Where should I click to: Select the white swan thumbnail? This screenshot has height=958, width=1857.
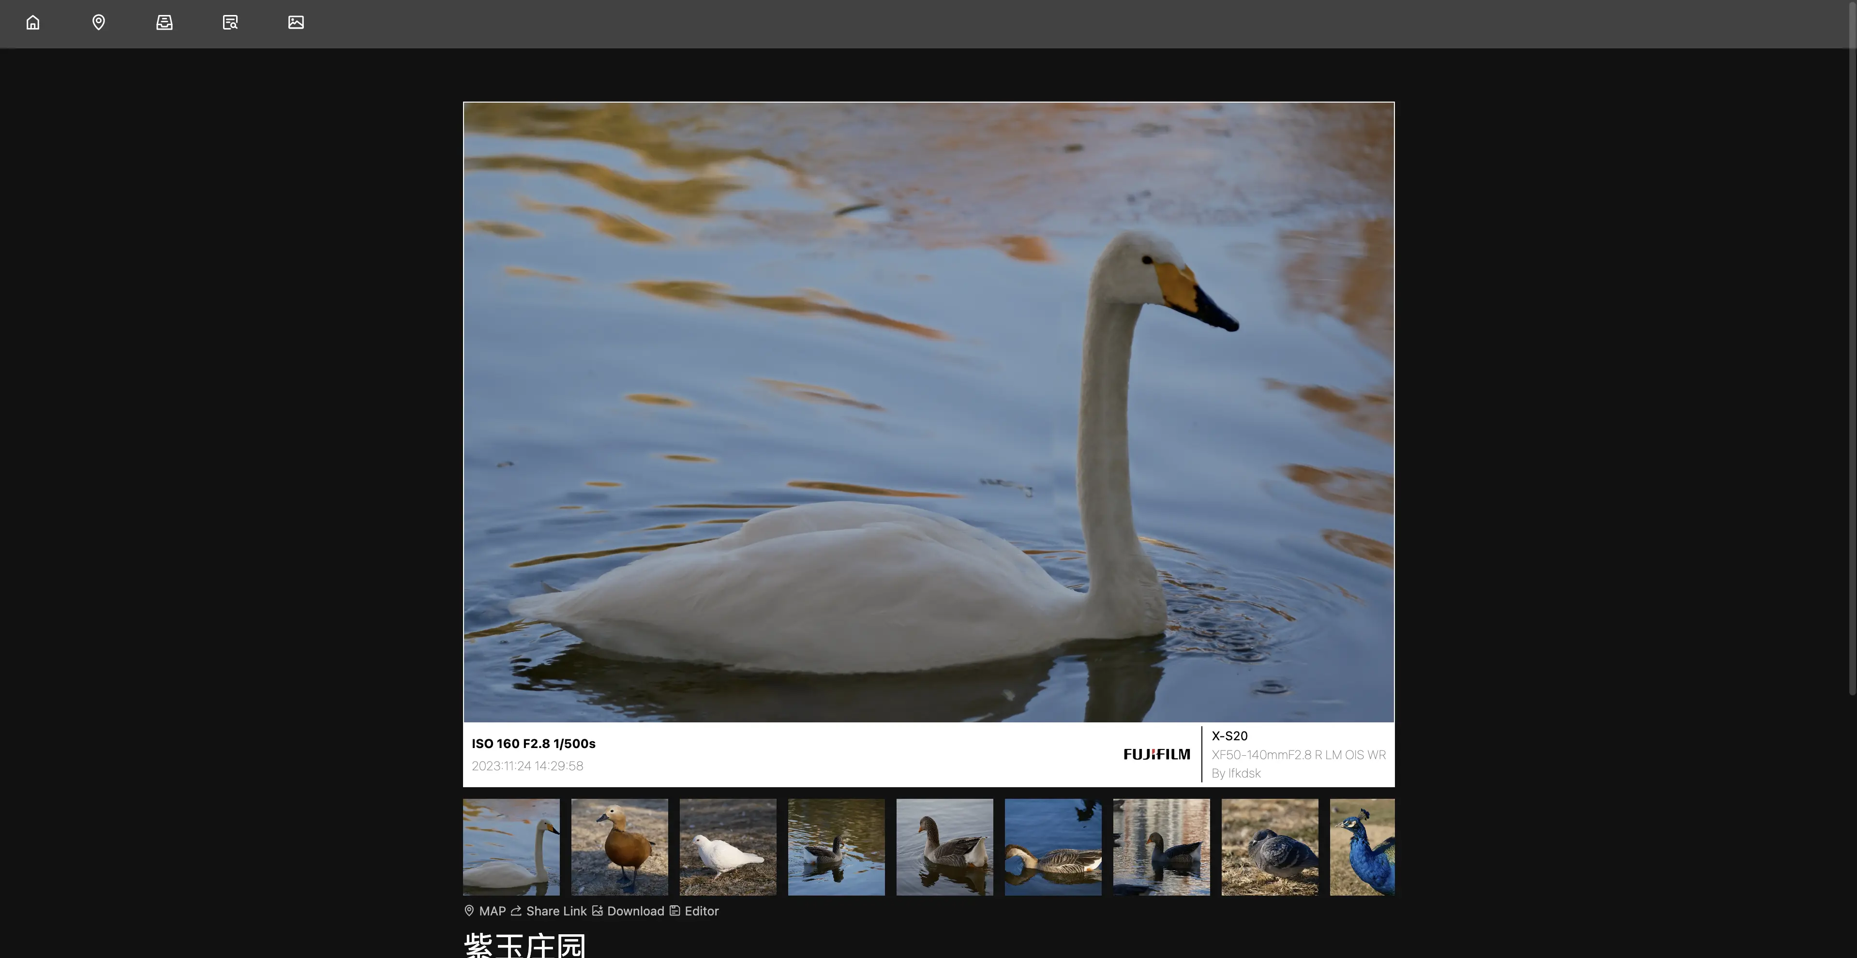(x=511, y=847)
